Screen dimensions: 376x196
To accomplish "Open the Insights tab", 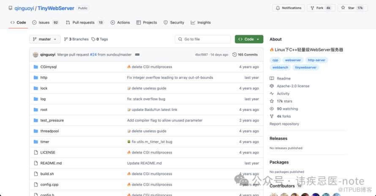I will pos(201,22).
